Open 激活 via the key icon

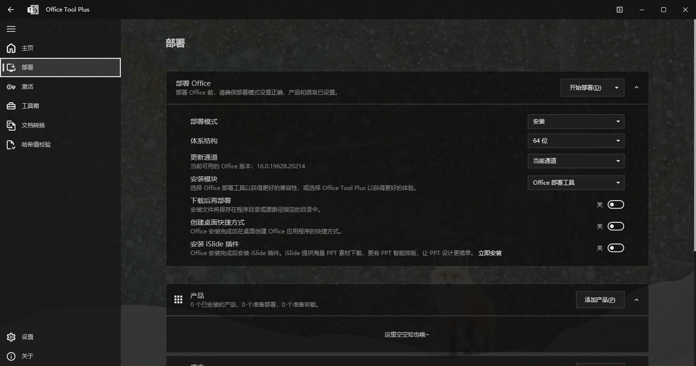point(11,87)
